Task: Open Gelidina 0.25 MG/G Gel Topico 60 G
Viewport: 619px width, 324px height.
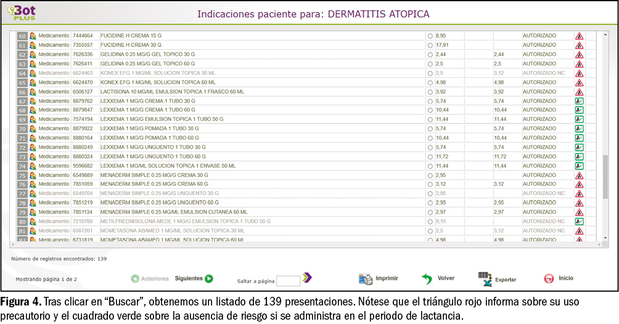Action: (147, 64)
